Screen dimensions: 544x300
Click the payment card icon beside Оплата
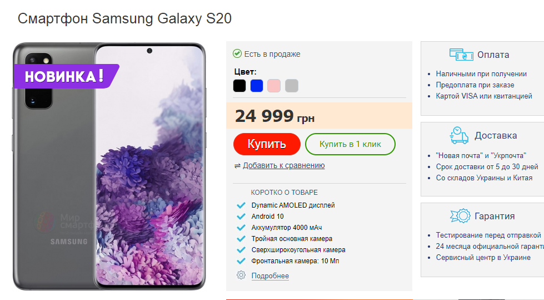[x=461, y=55]
